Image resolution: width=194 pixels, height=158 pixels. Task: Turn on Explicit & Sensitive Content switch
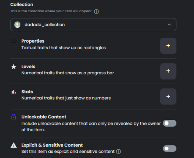(169, 149)
